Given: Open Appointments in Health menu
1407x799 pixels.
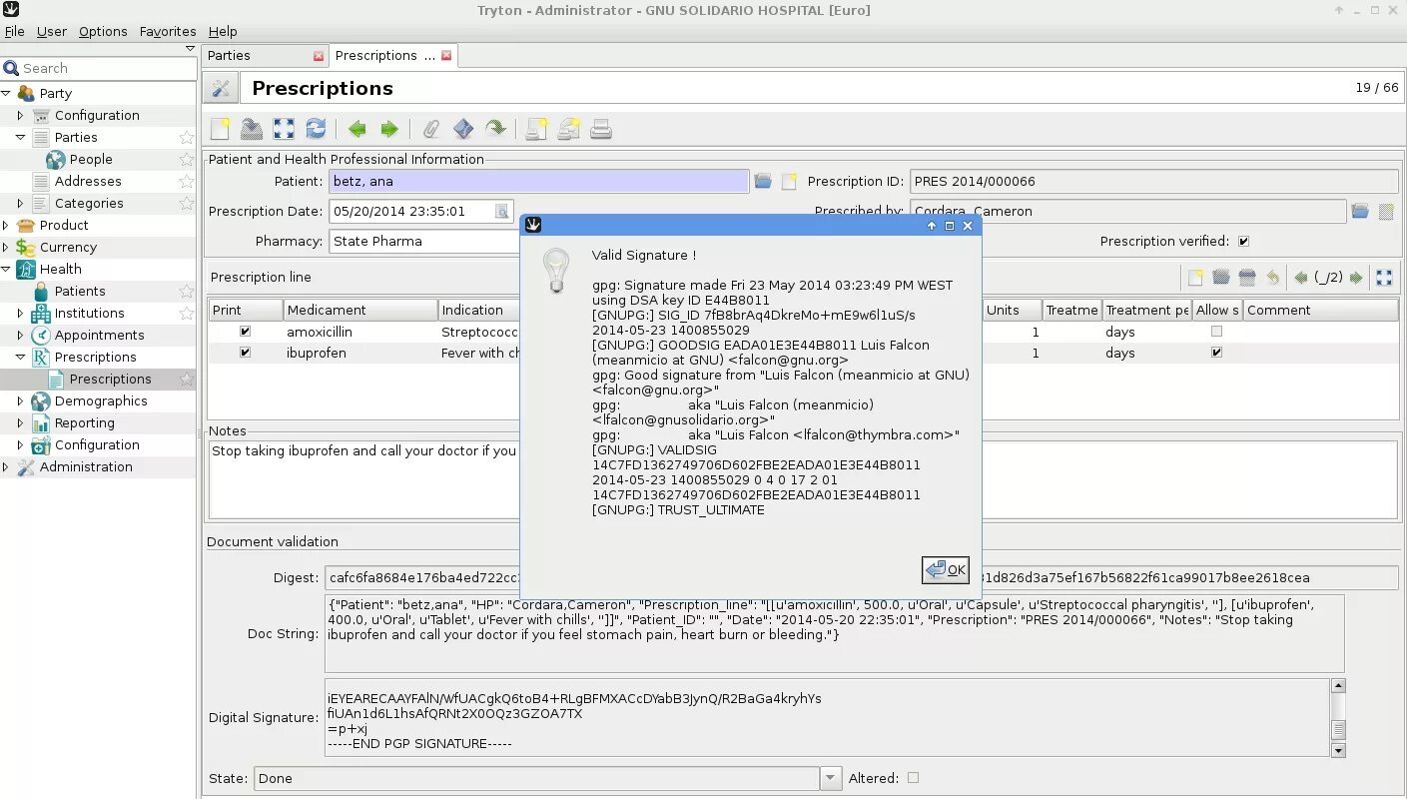Looking at the screenshot, I should [x=99, y=335].
